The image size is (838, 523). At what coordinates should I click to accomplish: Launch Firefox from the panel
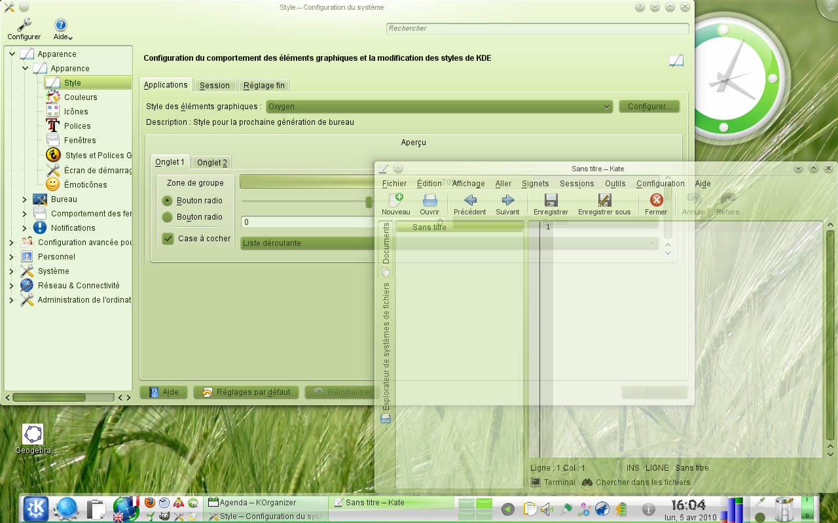150,503
